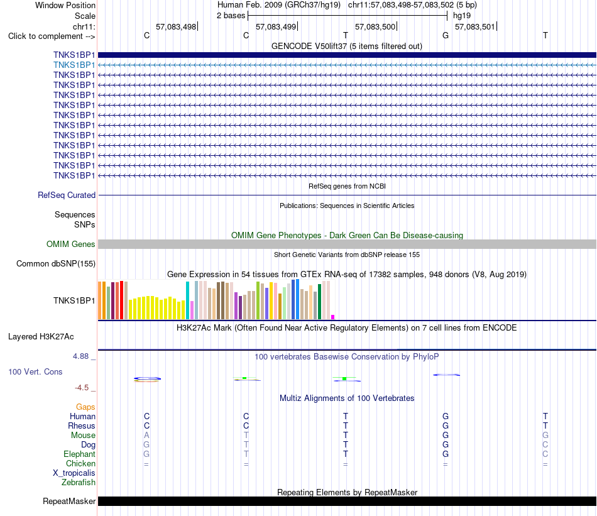The height and width of the screenshot is (516, 597).
Task: Click the 'Elephant' alignment row label
Action: click(79, 454)
